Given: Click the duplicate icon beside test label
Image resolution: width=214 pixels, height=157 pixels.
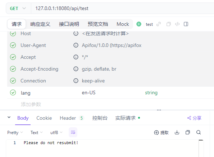Looking at the screenshot, I should pos(169,24).
